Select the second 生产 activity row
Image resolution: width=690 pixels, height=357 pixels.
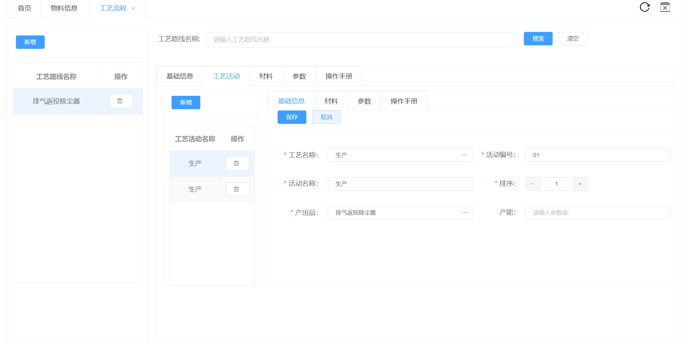click(195, 189)
